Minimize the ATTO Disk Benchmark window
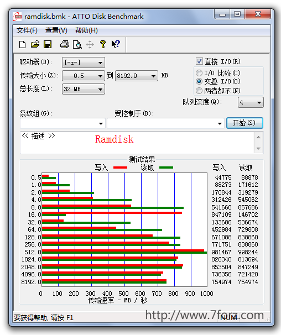The height and width of the screenshot is (335, 281). click(222, 14)
